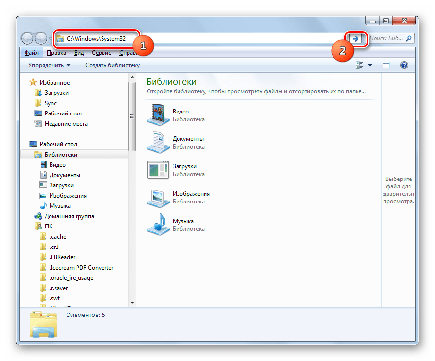Open the Упорядочить dropdown menu
This screenshot has width=435, height=361.
click(49, 65)
